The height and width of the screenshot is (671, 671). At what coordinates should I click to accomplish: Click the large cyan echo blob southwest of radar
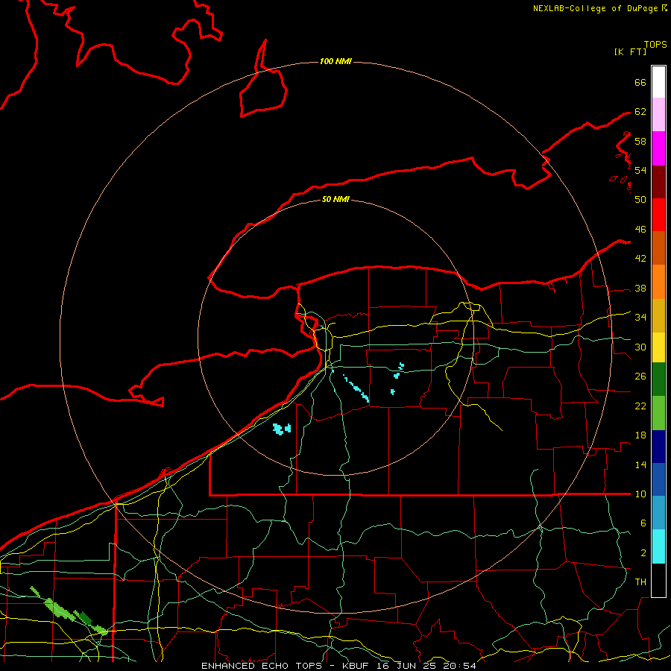(282, 429)
